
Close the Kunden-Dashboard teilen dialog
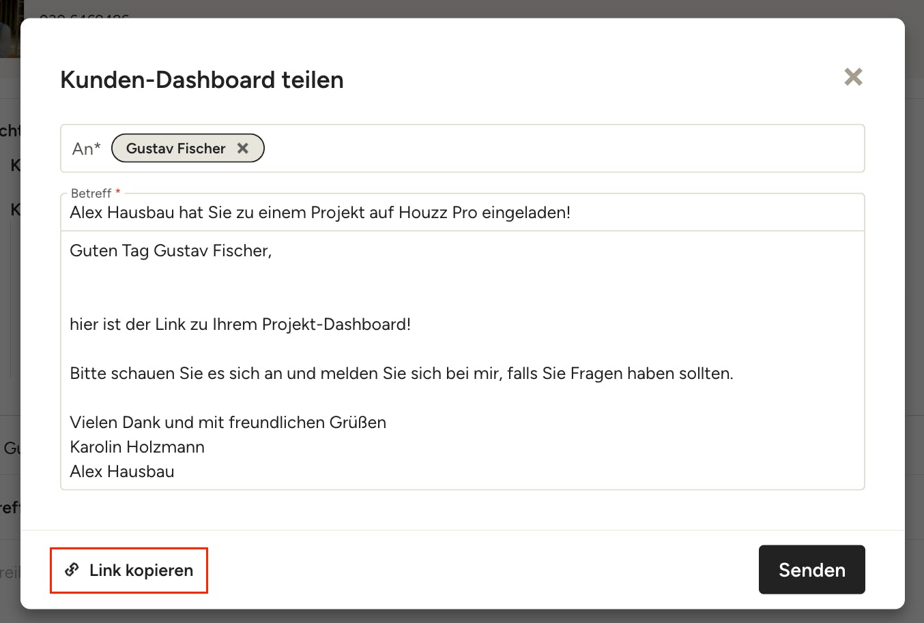point(853,77)
